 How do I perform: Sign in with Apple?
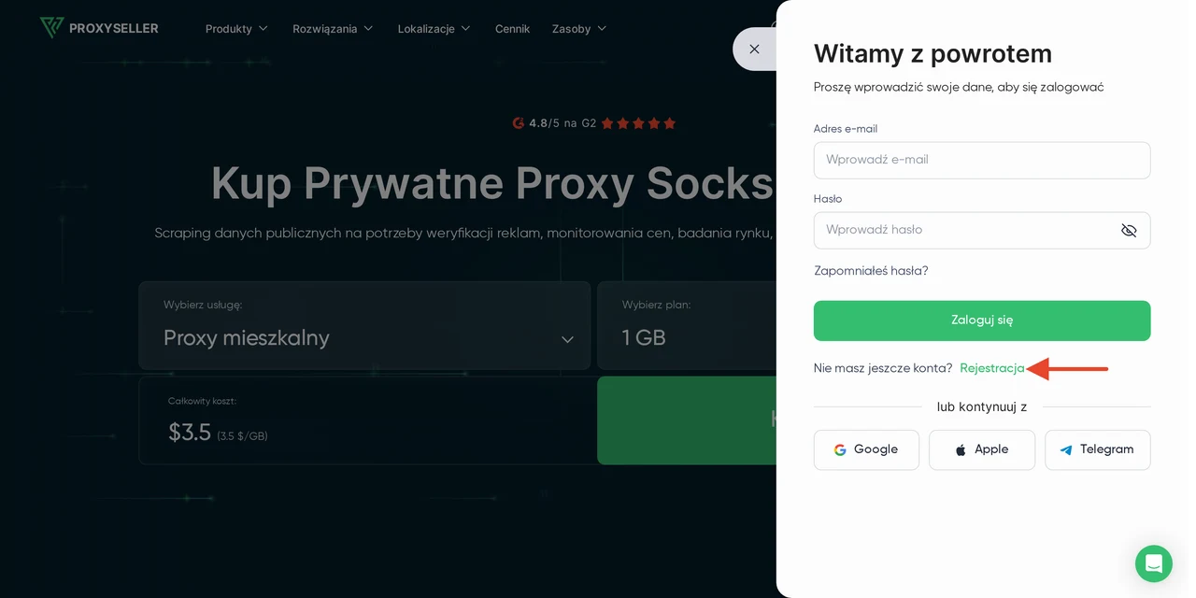point(981,449)
